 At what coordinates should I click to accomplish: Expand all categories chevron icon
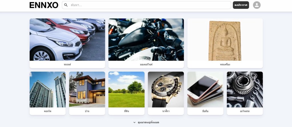click(135, 122)
